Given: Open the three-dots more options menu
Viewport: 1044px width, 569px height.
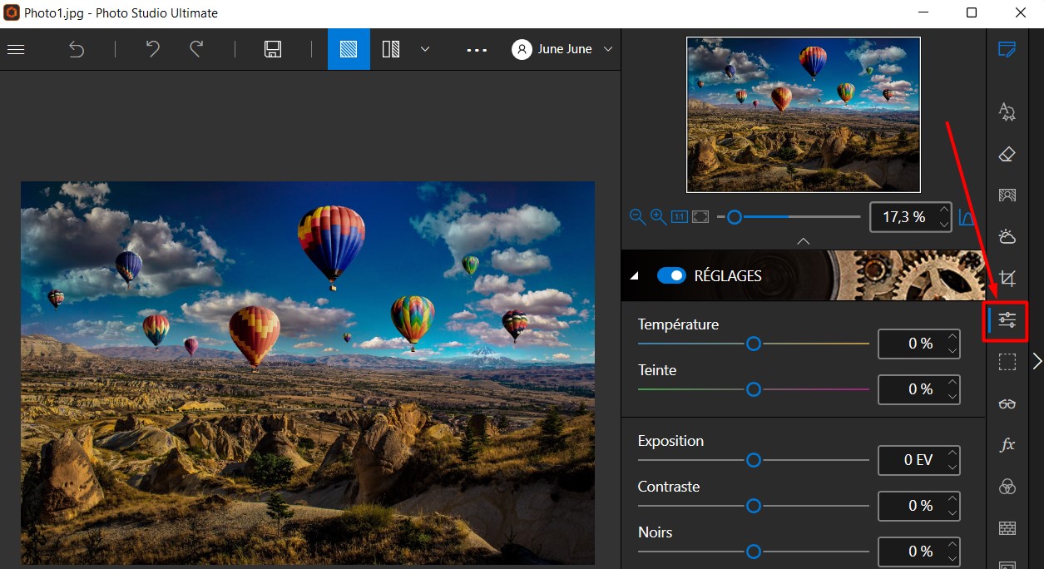Looking at the screenshot, I should pyautogui.click(x=477, y=50).
